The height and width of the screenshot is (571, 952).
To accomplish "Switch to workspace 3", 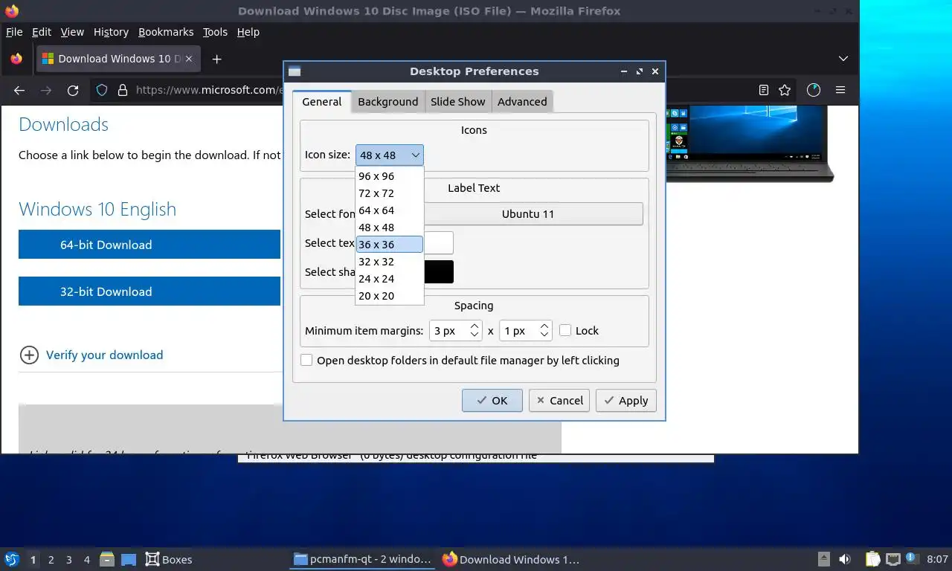I will pos(69,560).
